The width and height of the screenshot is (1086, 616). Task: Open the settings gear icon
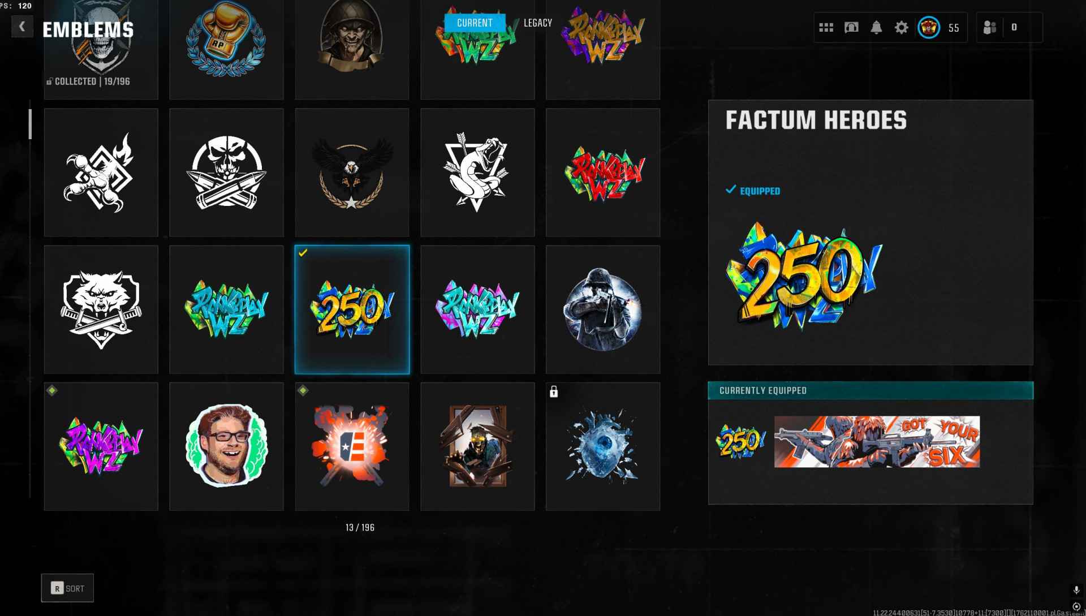(x=901, y=27)
